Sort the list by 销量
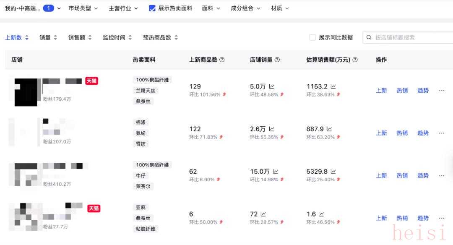This screenshot has height=245, width=453. coord(48,37)
